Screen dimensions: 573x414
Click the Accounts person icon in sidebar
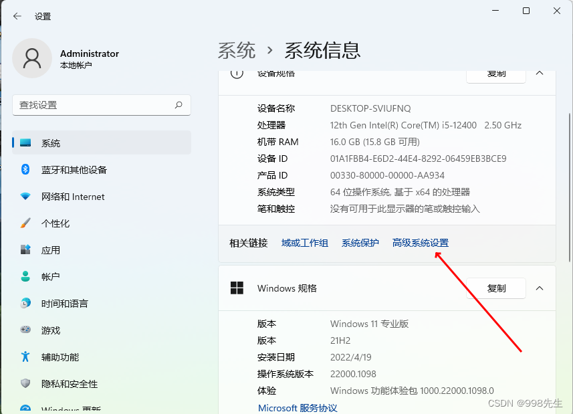(x=25, y=277)
